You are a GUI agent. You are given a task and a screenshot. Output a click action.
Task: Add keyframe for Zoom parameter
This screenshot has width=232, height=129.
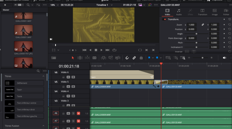coord(224,25)
